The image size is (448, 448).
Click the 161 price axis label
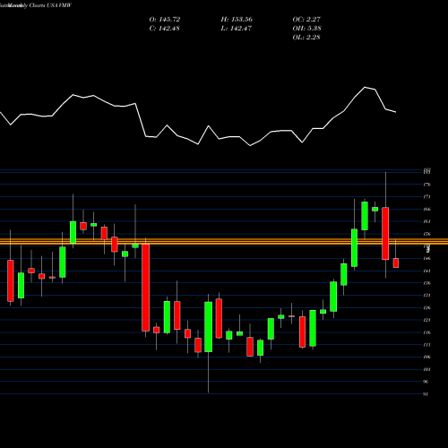click(426, 221)
